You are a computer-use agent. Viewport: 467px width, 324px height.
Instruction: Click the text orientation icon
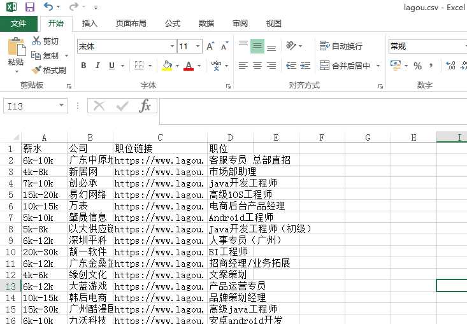(x=291, y=46)
